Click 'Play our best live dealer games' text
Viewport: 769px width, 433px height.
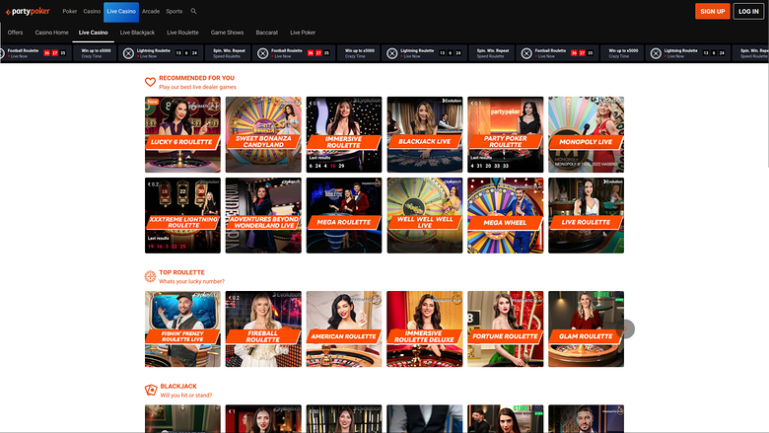tap(197, 87)
